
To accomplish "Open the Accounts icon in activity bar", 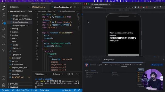I will click(3, 78).
